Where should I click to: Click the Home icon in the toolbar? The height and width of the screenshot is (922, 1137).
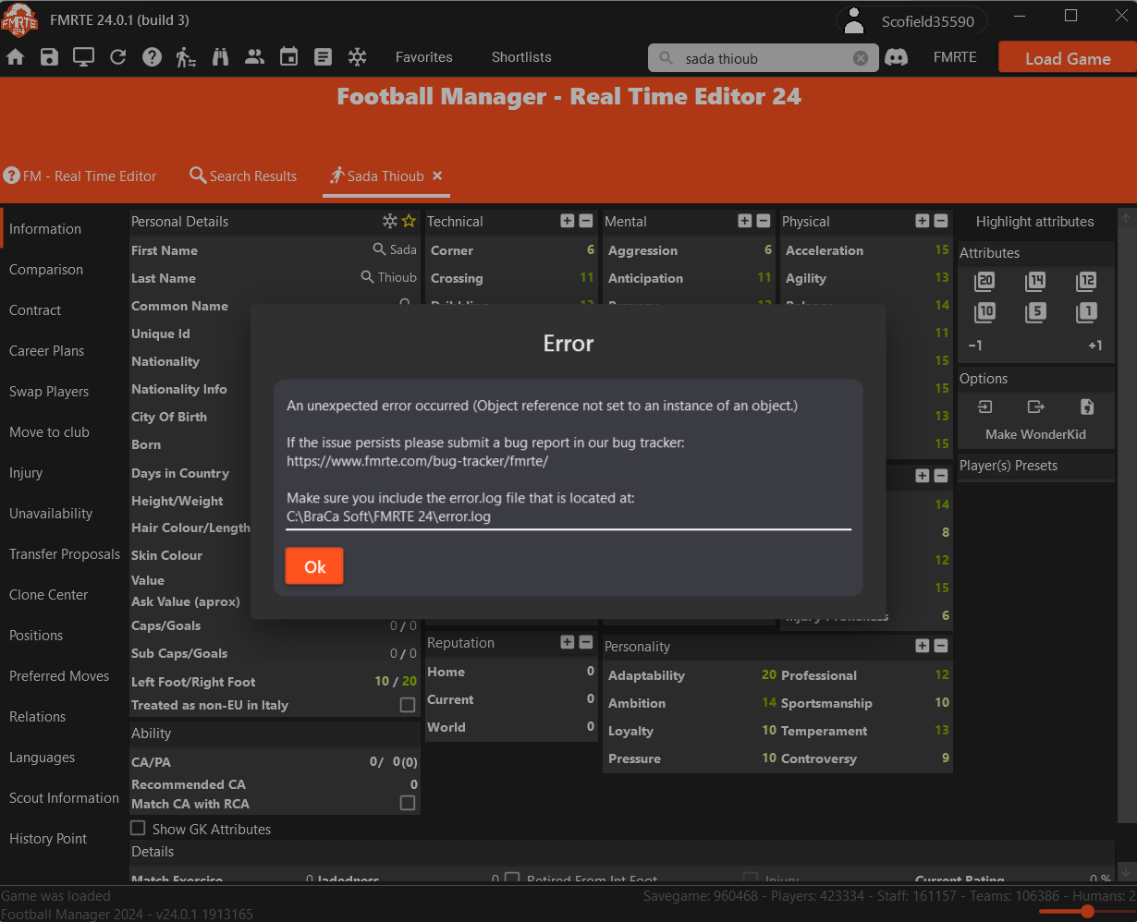(15, 56)
